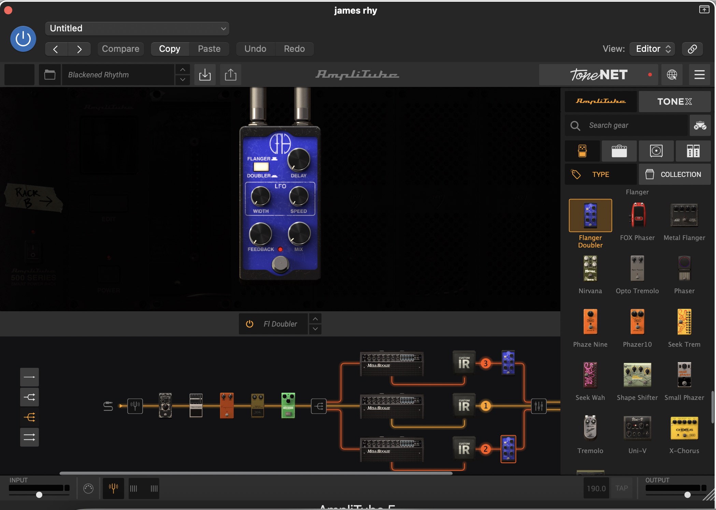Select the green overdrive pedal in chain

click(288, 405)
